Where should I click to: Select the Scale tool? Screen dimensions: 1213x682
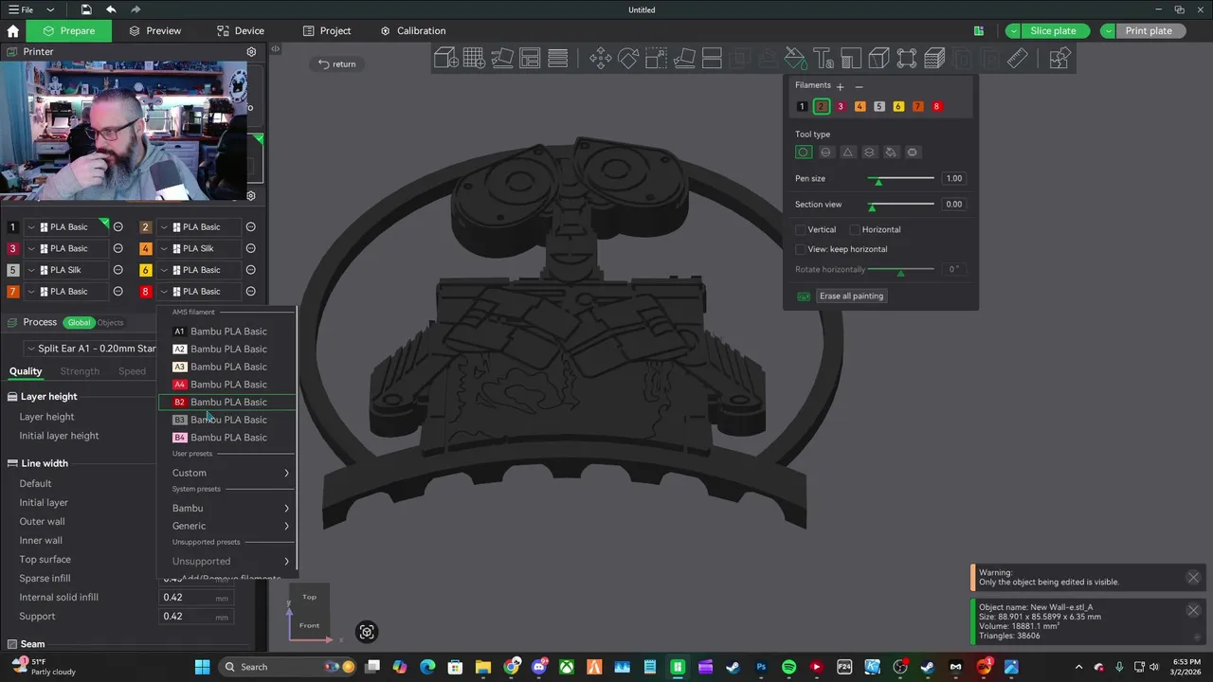[x=656, y=59]
